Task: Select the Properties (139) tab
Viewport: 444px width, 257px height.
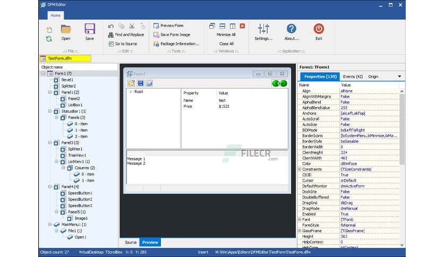Action: pos(320,76)
